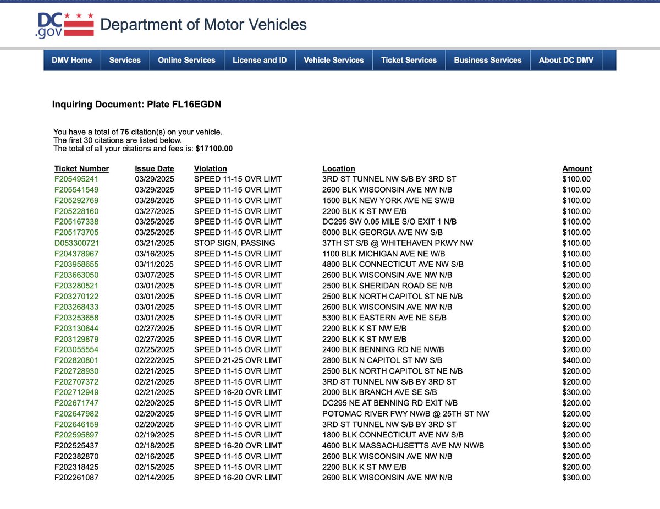The height and width of the screenshot is (509, 660).
Task: Open ticket F202671747
Action: [x=76, y=403]
